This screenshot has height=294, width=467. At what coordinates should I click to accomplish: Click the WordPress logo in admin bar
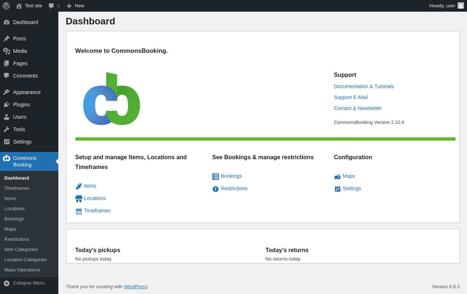6,6
